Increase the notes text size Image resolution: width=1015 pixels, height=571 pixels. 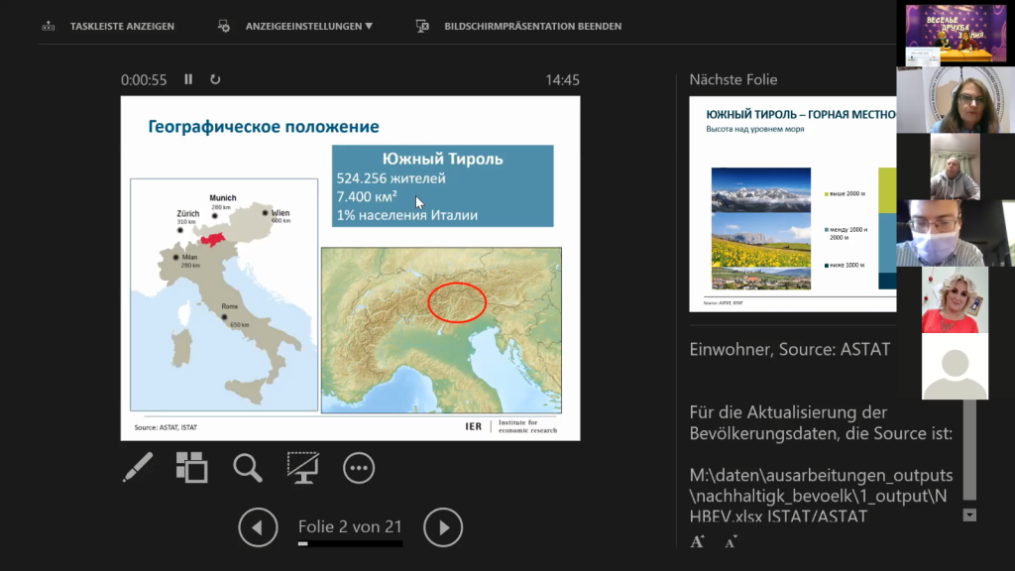coord(698,541)
